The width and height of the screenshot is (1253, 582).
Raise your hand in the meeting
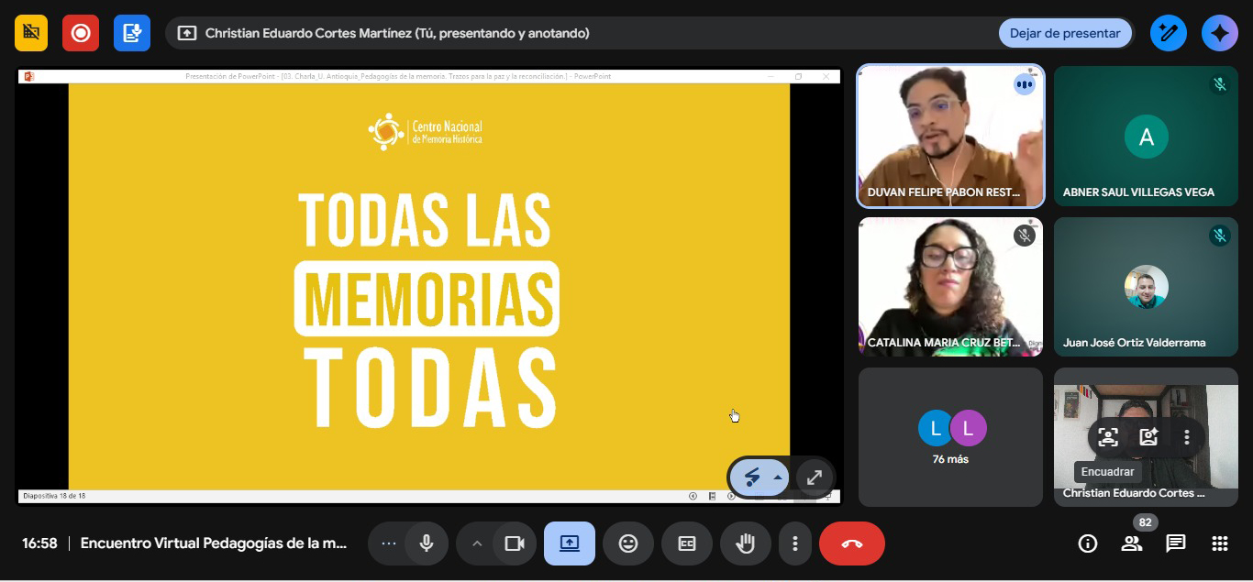[746, 544]
